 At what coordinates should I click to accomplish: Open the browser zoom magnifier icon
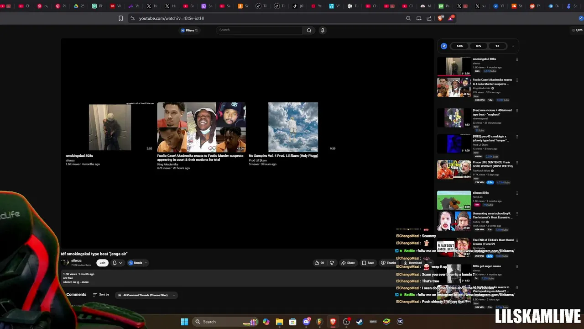[408, 18]
